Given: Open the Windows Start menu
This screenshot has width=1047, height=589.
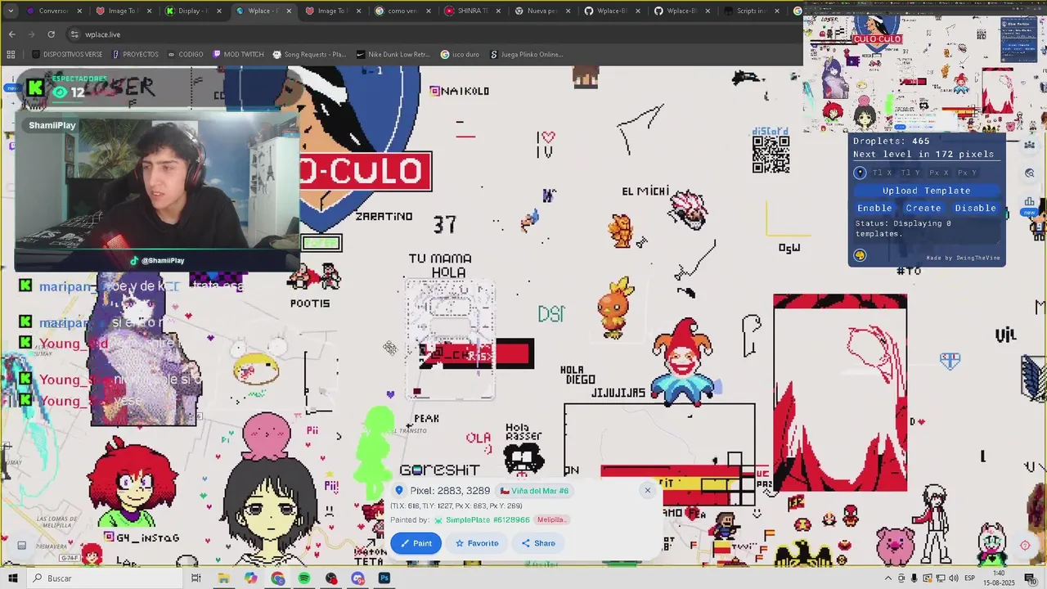Looking at the screenshot, I should 12,578.
